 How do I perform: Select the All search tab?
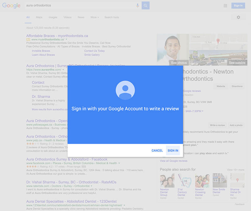coord(28,17)
